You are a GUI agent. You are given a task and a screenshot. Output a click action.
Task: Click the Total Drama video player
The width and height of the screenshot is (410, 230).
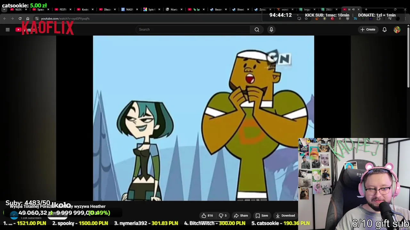pyautogui.click(x=203, y=118)
